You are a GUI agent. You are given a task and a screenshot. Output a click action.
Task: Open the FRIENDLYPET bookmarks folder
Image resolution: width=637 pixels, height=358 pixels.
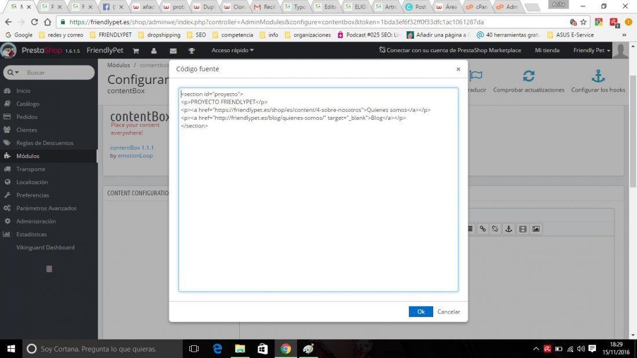coord(111,35)
